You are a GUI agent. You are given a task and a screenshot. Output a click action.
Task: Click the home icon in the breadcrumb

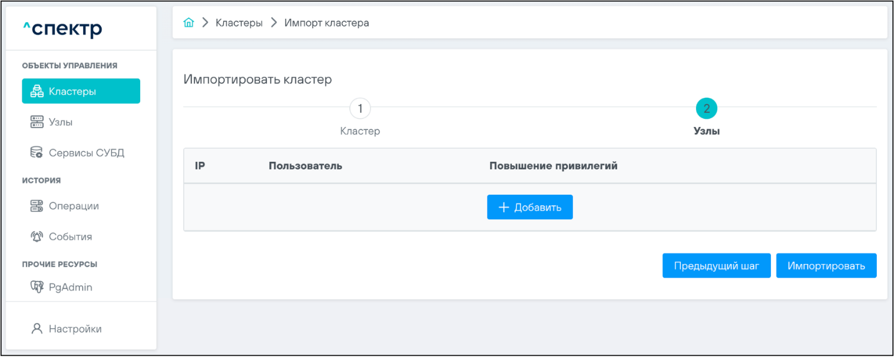tap(188, 23)
